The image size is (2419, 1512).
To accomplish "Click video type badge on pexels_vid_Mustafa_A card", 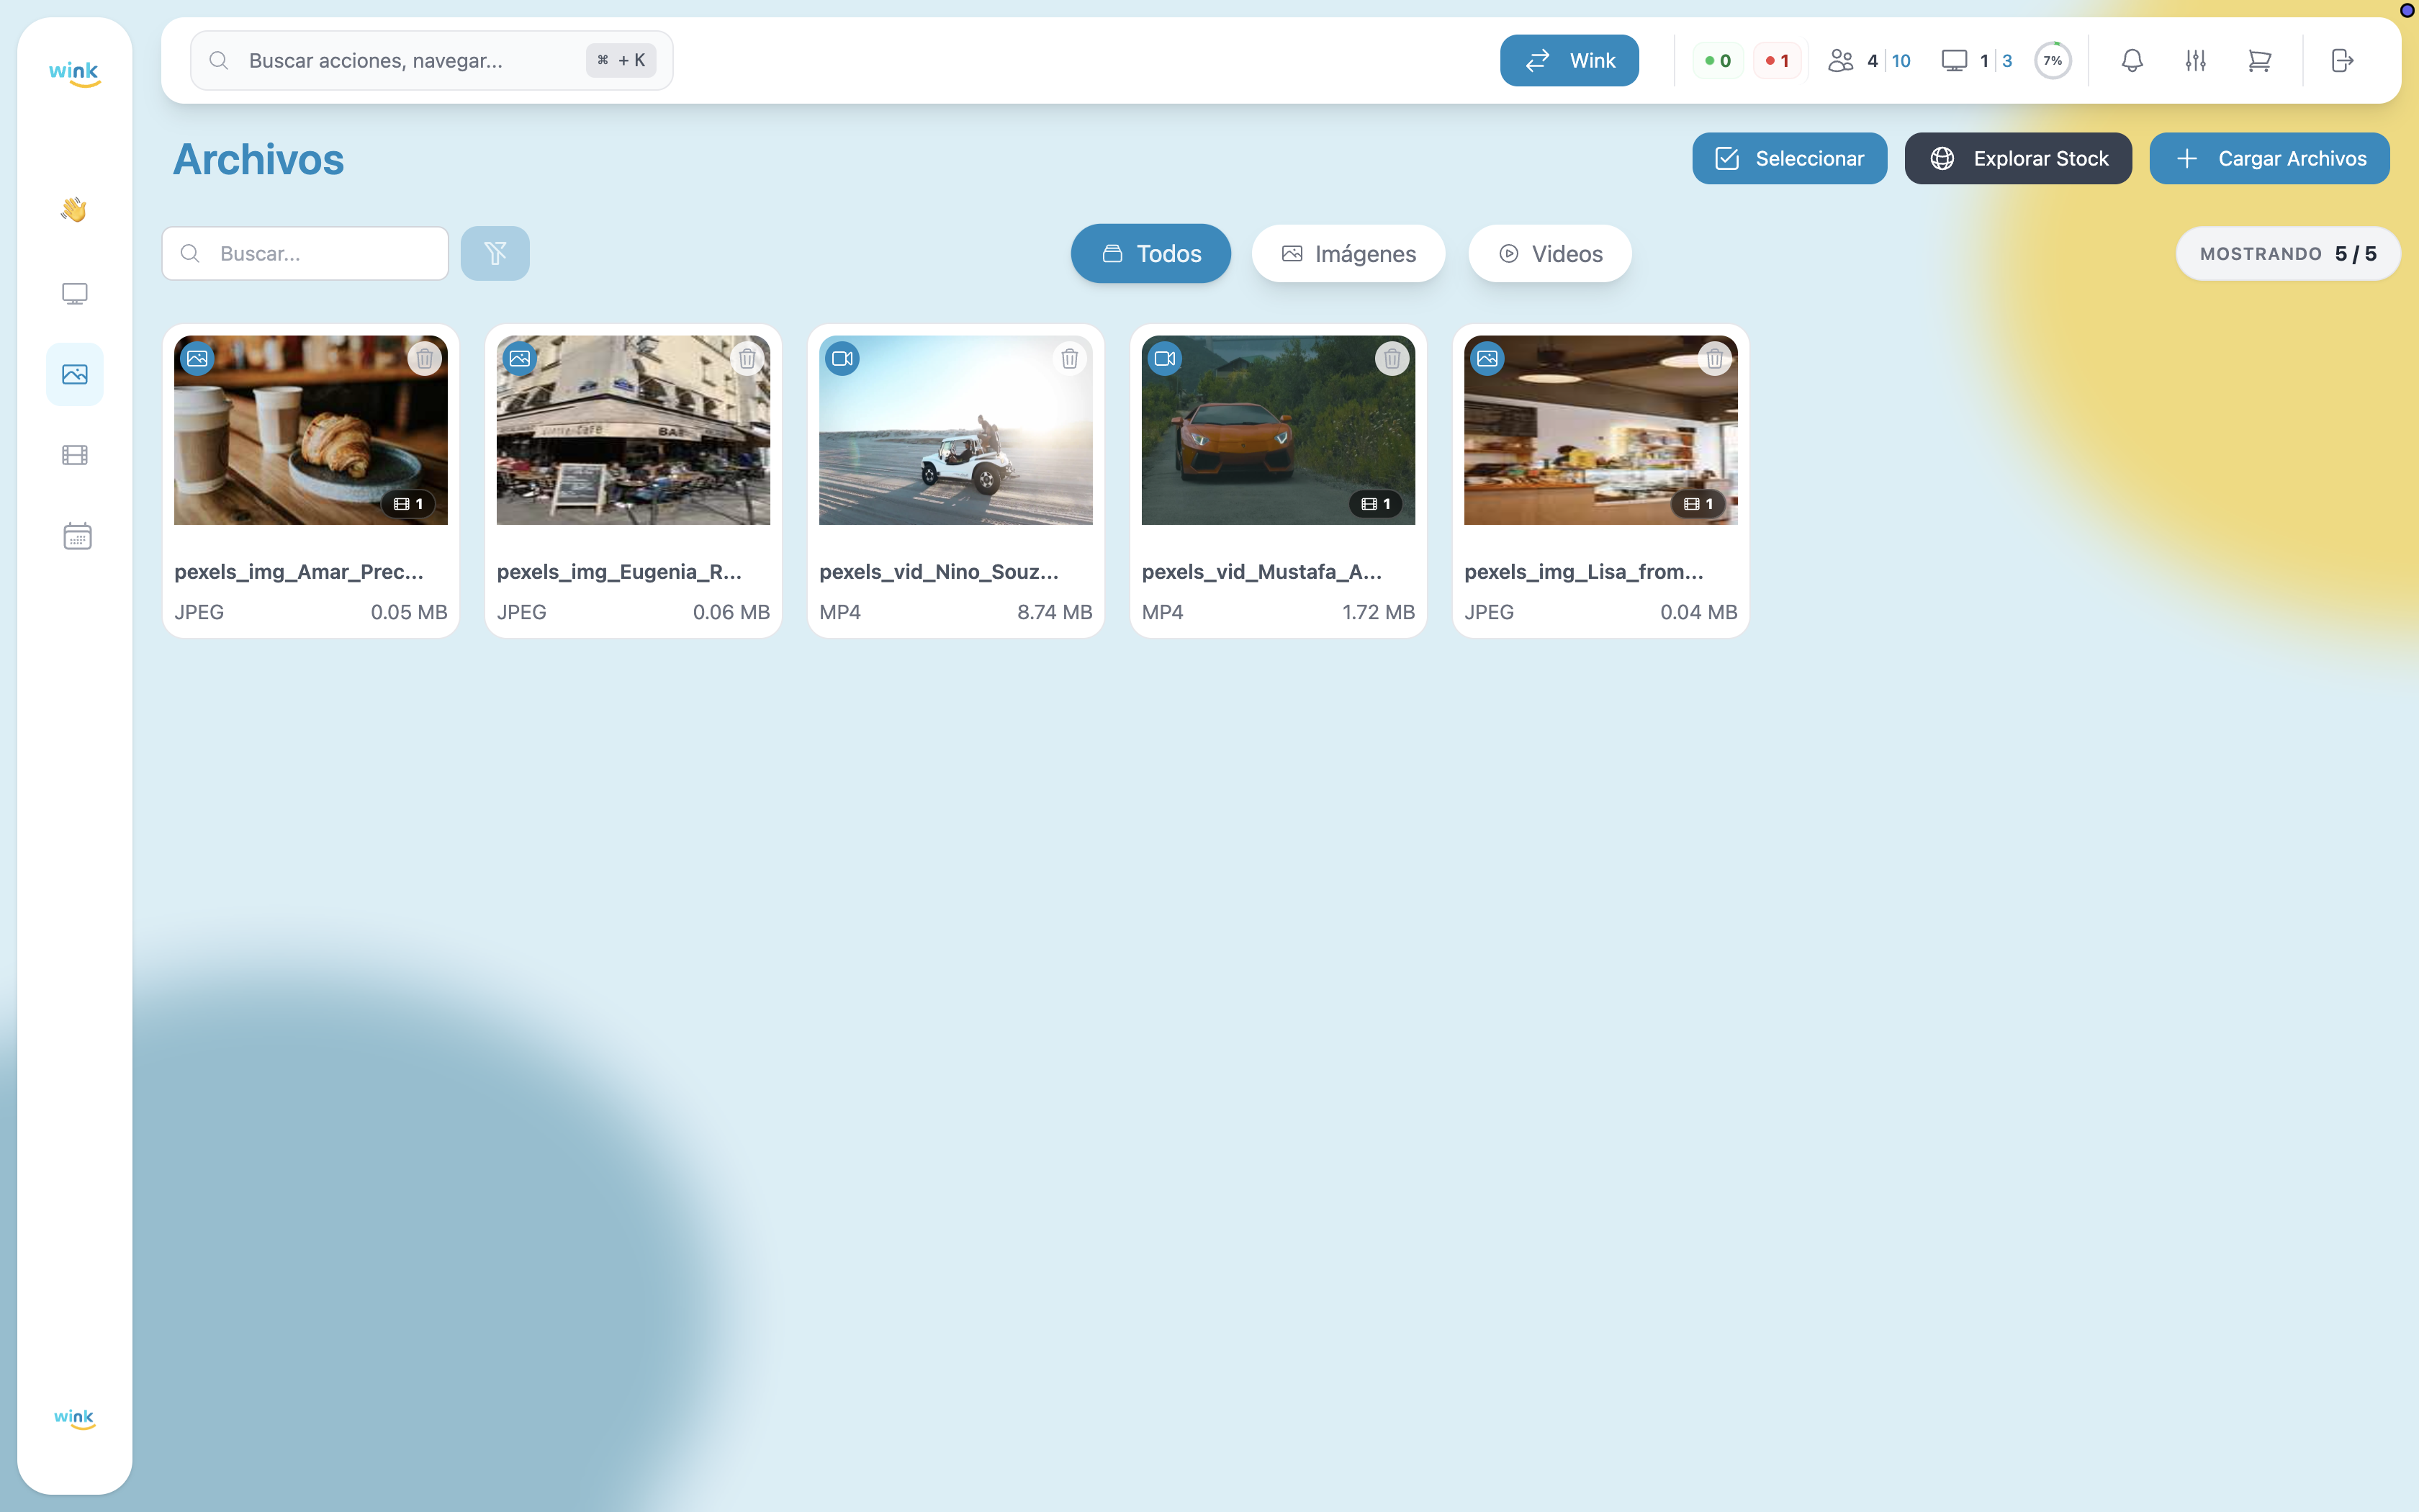I will 1166,358.
